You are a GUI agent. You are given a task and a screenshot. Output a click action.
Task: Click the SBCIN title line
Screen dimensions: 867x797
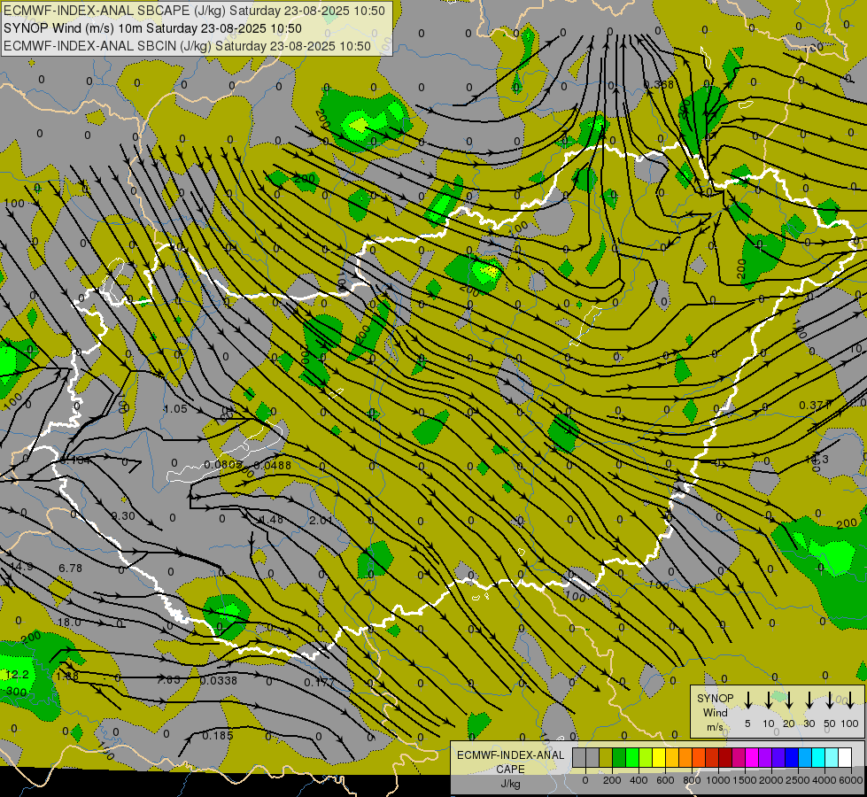pyautogui.click(x=187, y=46)
